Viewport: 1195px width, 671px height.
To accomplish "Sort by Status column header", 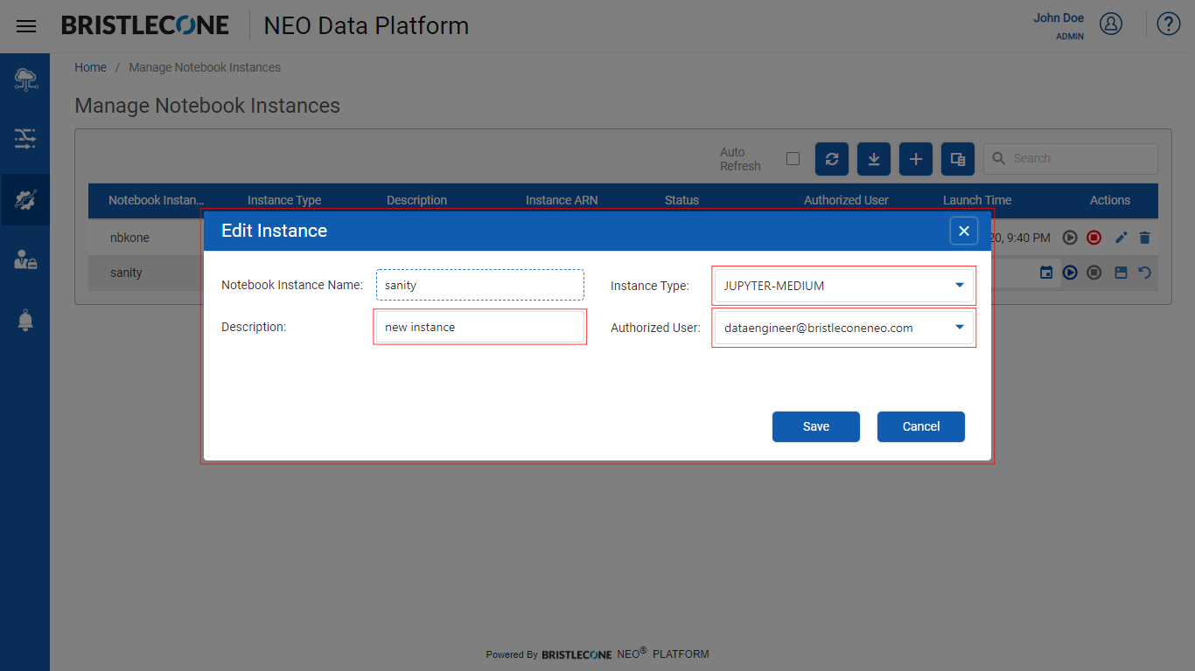I will coord(681,200).
